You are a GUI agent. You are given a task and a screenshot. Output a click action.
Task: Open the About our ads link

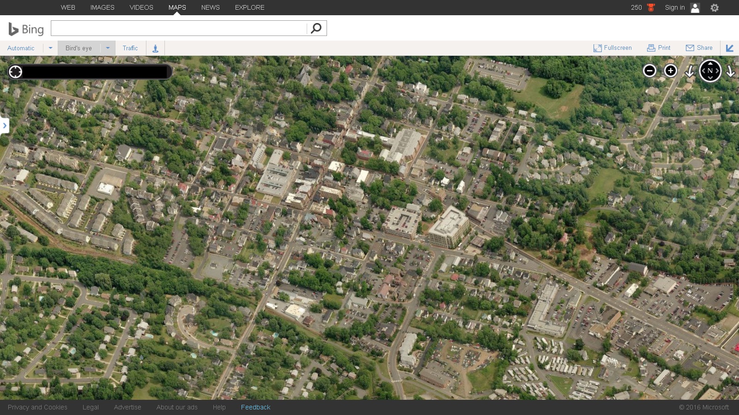tap(177, 407)
